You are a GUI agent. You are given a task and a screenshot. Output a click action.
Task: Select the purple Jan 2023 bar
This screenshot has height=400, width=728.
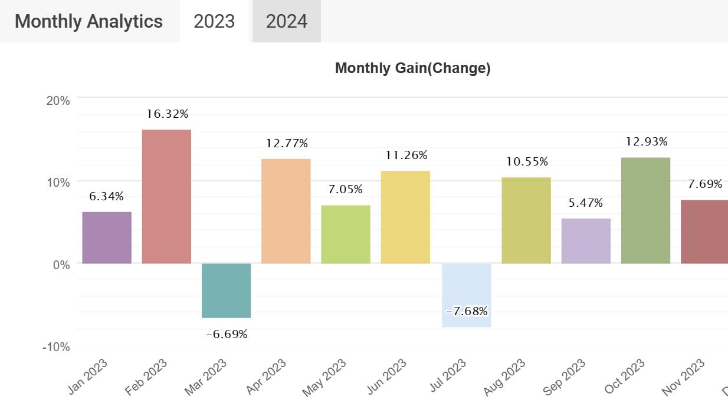[107, 237]
